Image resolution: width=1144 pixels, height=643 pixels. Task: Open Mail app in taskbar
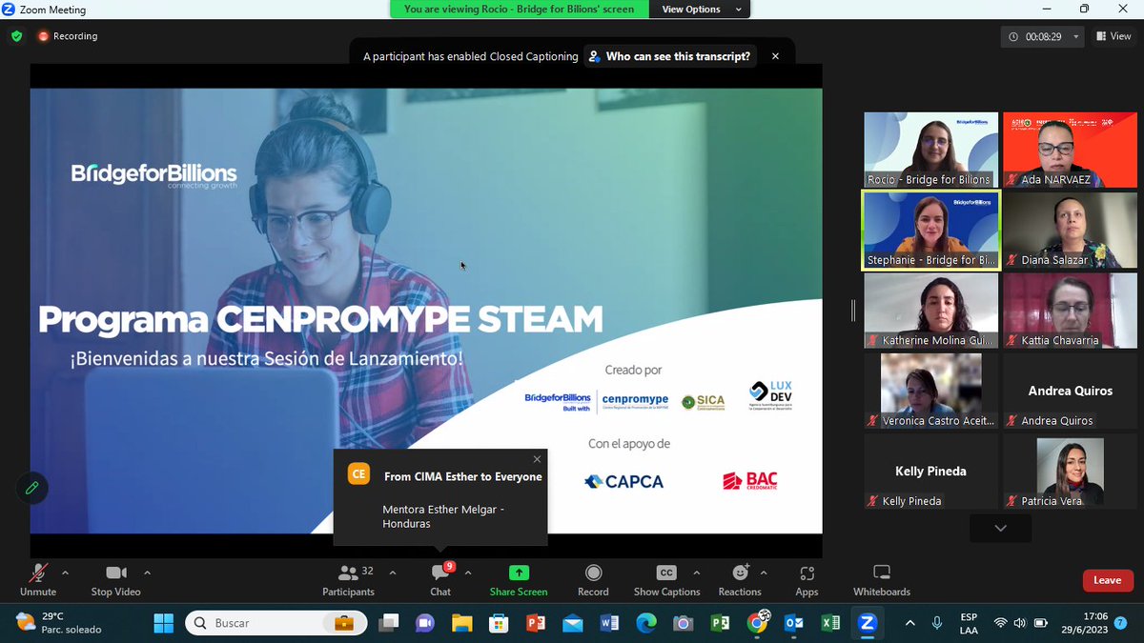(x=572, y=623)
